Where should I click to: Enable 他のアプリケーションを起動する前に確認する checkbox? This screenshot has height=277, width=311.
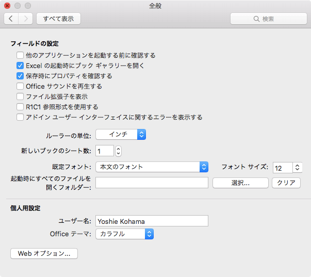(20, 55)
